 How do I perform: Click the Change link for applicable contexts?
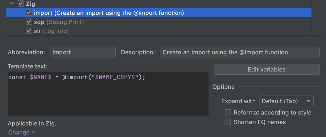pos(19,132)
